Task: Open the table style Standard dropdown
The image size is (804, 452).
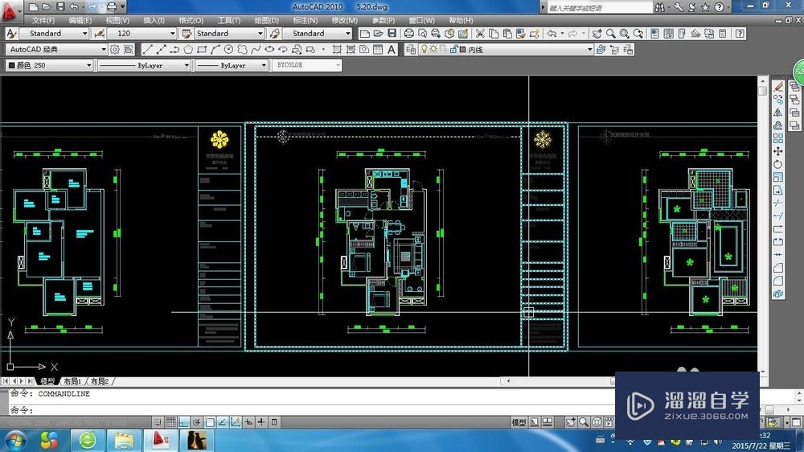Action: tap(229, 33)
